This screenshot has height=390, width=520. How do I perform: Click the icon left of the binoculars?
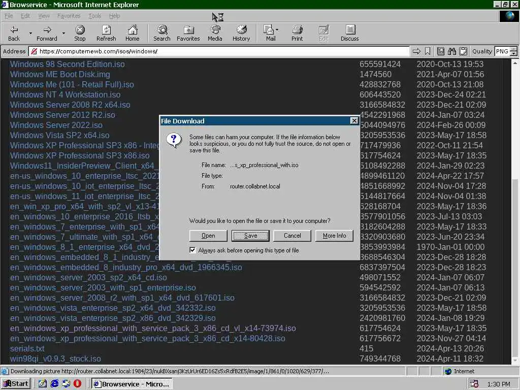pyautogui.click(x=440, y=51)
